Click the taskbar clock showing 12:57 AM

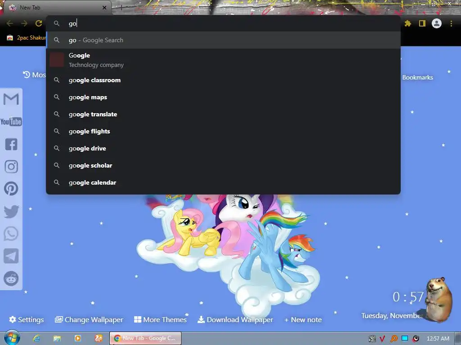coord(438,339)
